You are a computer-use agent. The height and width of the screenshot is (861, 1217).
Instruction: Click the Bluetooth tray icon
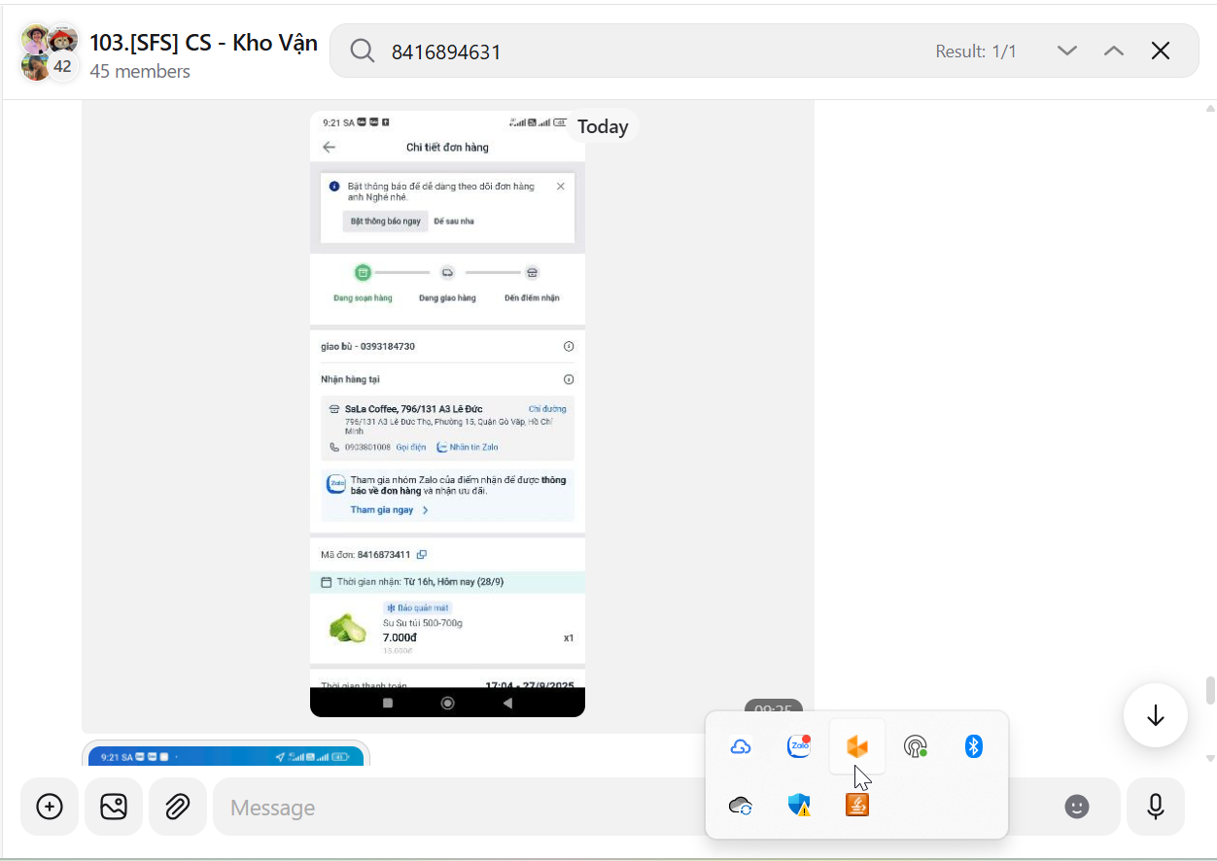click(974, 746)
